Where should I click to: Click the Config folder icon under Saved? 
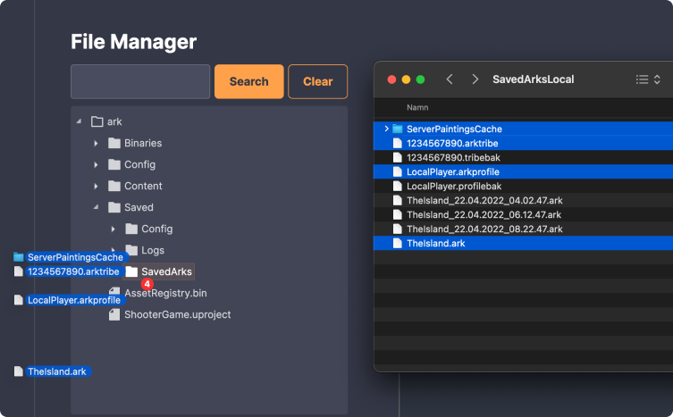click(131, 229)
